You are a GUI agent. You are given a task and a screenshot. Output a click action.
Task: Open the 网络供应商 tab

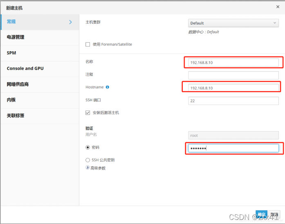[40, 84]
